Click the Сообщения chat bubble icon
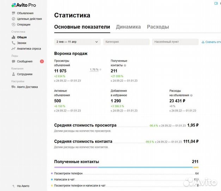The height and width of the screenshot is (191, 221). tap(13, 62)
